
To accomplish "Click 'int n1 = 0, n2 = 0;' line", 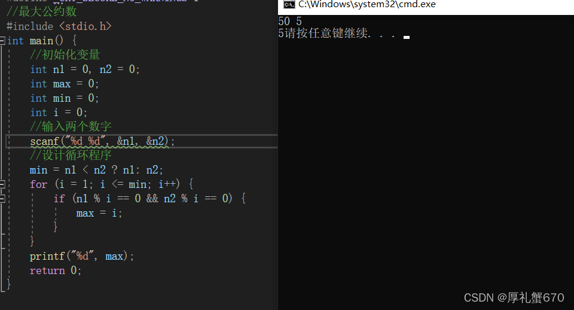I will [84, 69].
